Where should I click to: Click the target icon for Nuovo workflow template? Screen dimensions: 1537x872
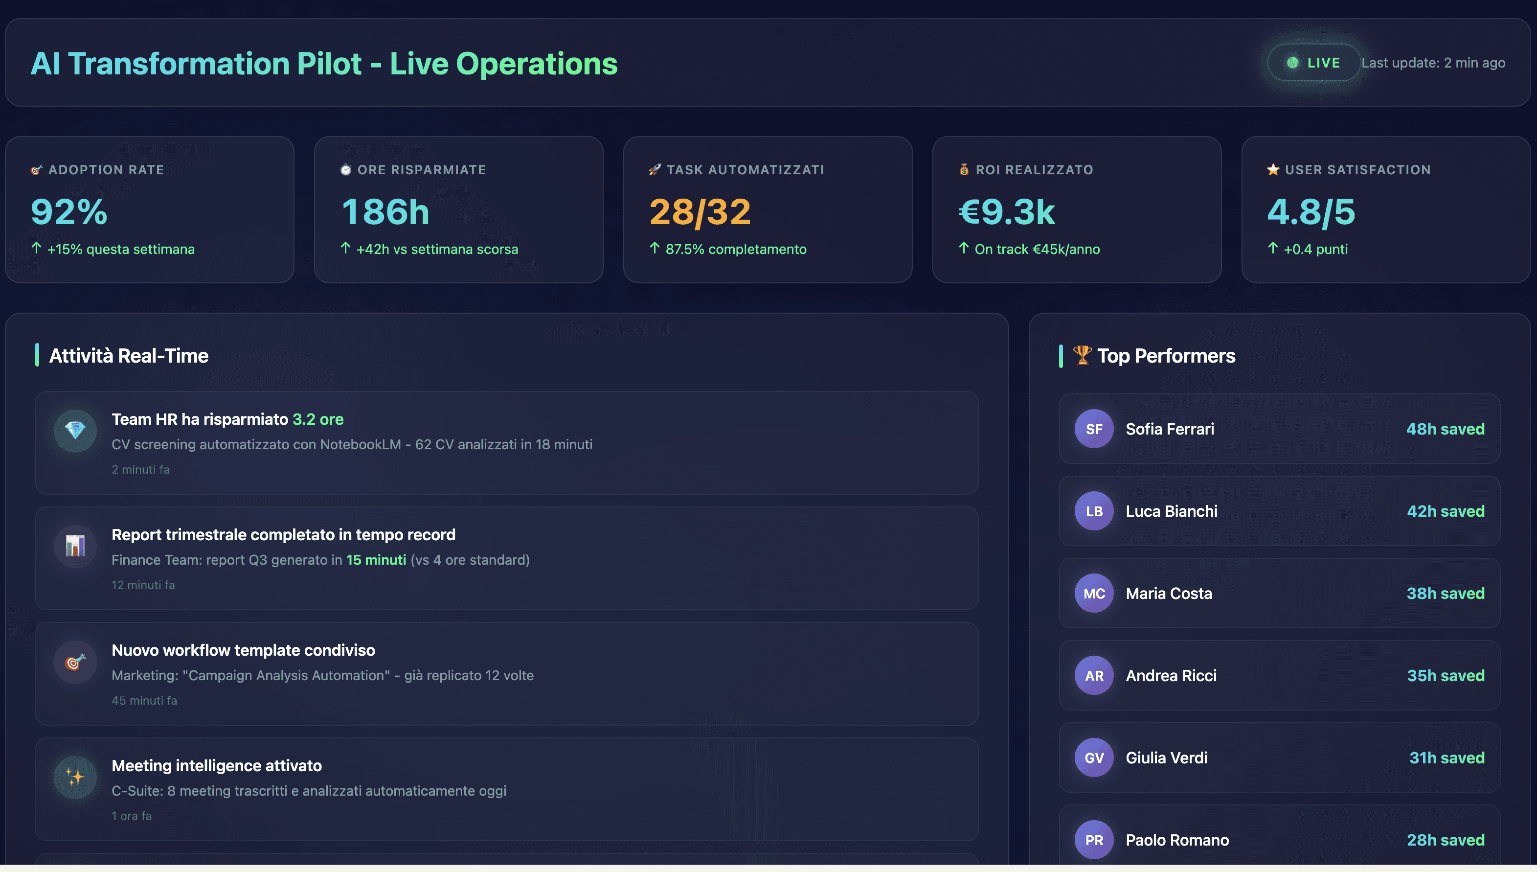pyautogui.click(x=75, y=661)
